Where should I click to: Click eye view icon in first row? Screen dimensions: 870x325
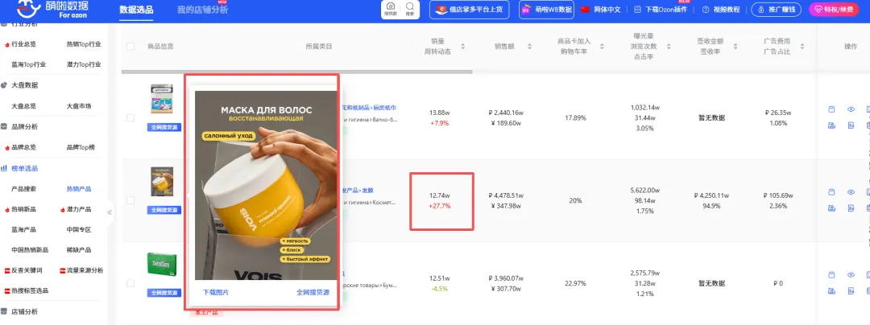851,109
